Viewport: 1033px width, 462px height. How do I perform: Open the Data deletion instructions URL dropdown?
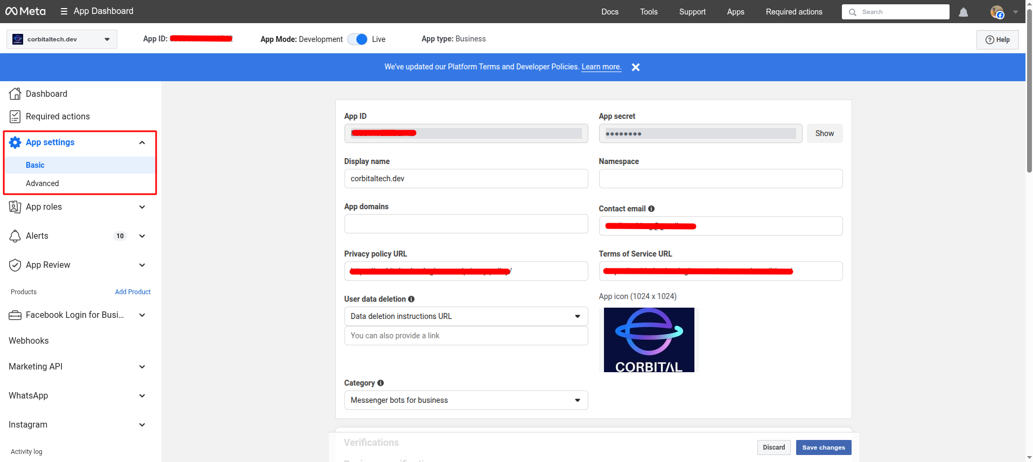[x=466, y=316]
